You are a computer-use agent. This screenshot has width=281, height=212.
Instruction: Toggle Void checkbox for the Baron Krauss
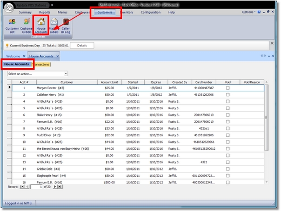click(x=228, y=149)
